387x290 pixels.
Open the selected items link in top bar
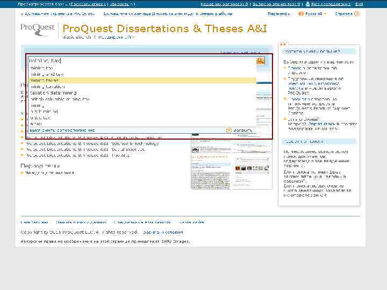click(276, 4)
